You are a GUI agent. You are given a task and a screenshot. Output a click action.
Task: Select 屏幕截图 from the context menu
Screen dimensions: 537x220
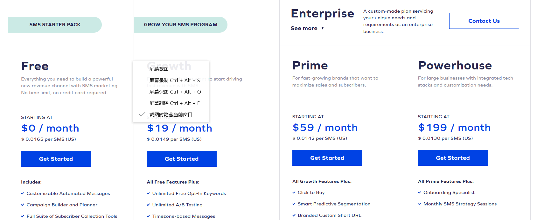coord(159,69)
